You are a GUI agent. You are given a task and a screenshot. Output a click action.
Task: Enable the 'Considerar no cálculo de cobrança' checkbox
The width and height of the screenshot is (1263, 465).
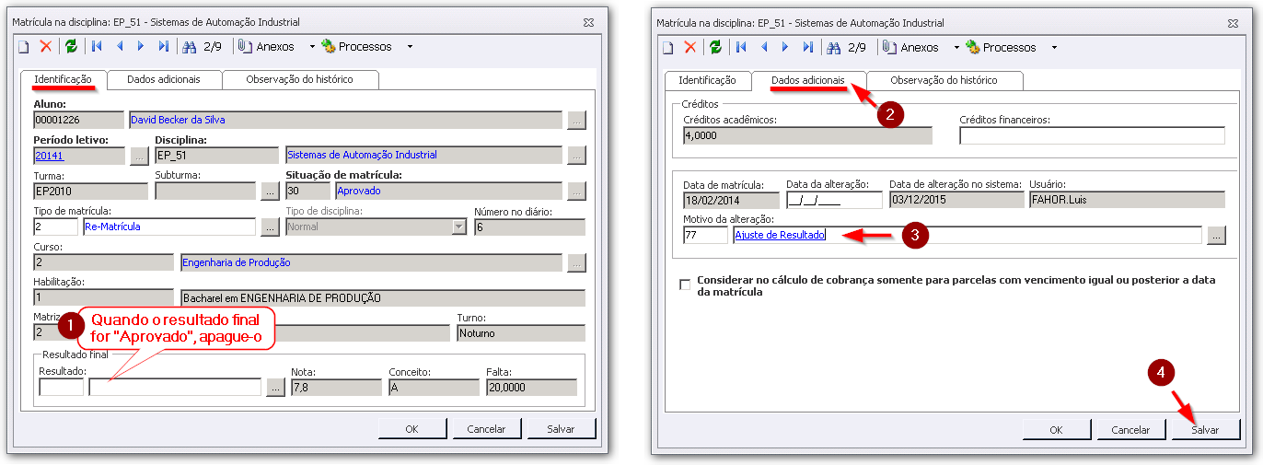coord(684,285)
